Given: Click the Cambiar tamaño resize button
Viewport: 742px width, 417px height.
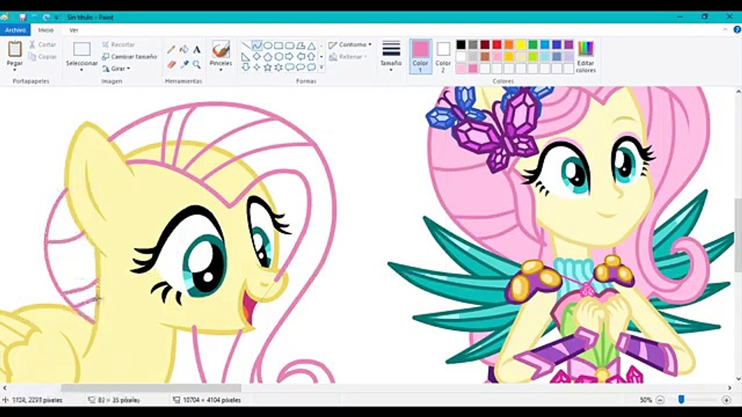Looking at the screenshot, I should (129, 57).
